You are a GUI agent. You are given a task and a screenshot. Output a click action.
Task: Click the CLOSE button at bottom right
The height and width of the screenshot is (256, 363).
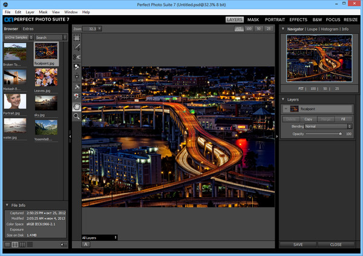[x=336, y=244]
